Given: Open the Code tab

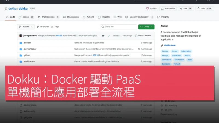Looking at the screenshot, I should 10,17.
